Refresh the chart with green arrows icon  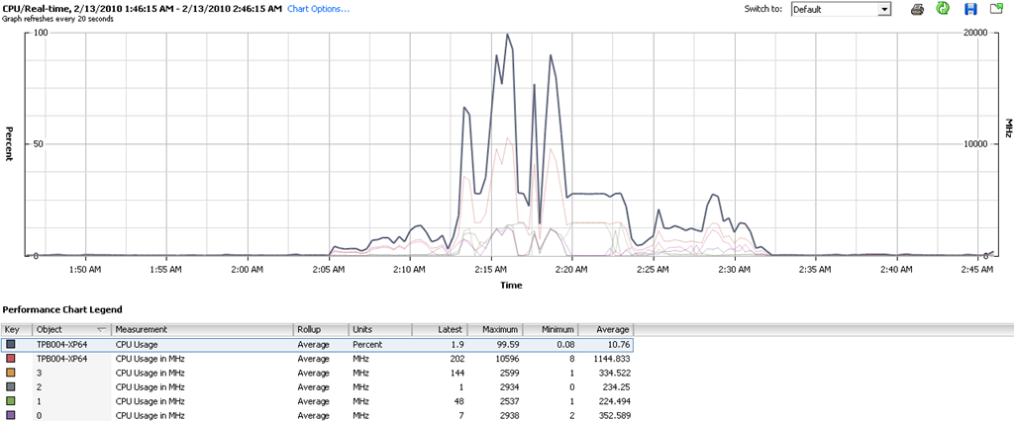pyautogui.click(x=943, y=9)
